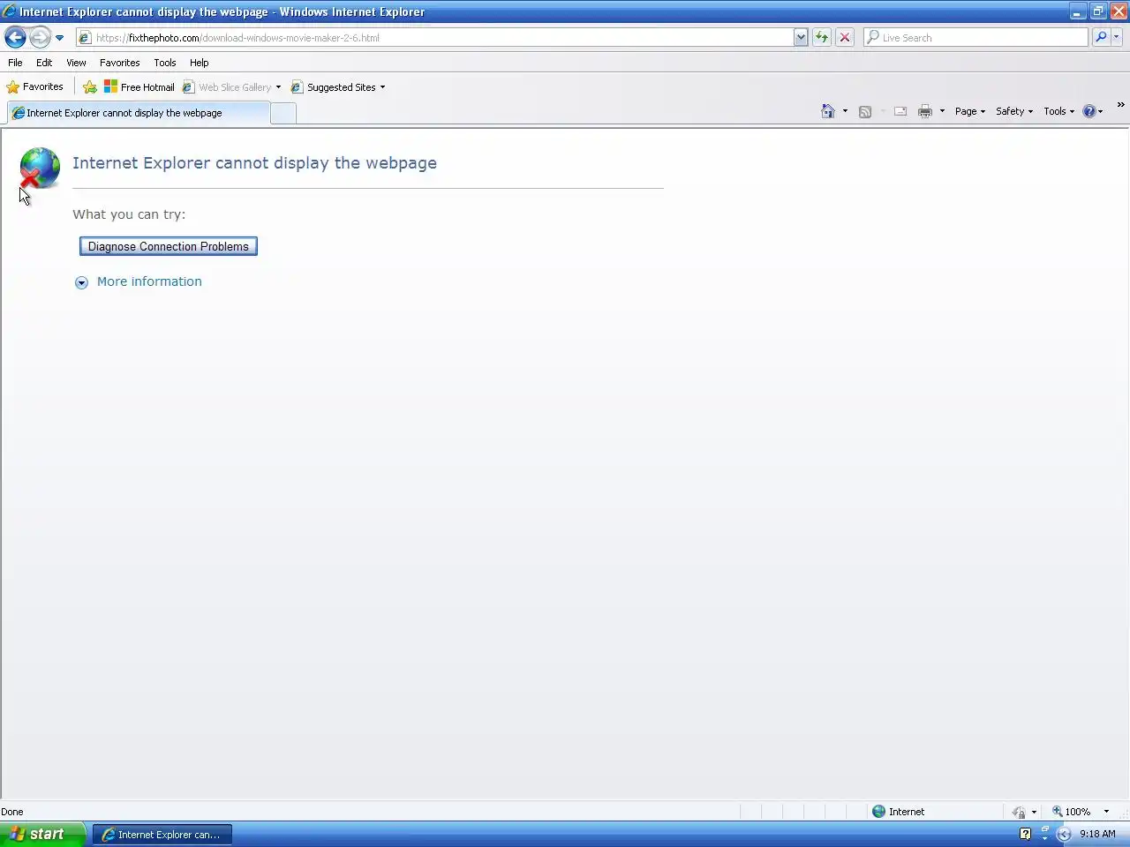
Task: Open the Print options dropdown arrow
Action: (942, 111)
